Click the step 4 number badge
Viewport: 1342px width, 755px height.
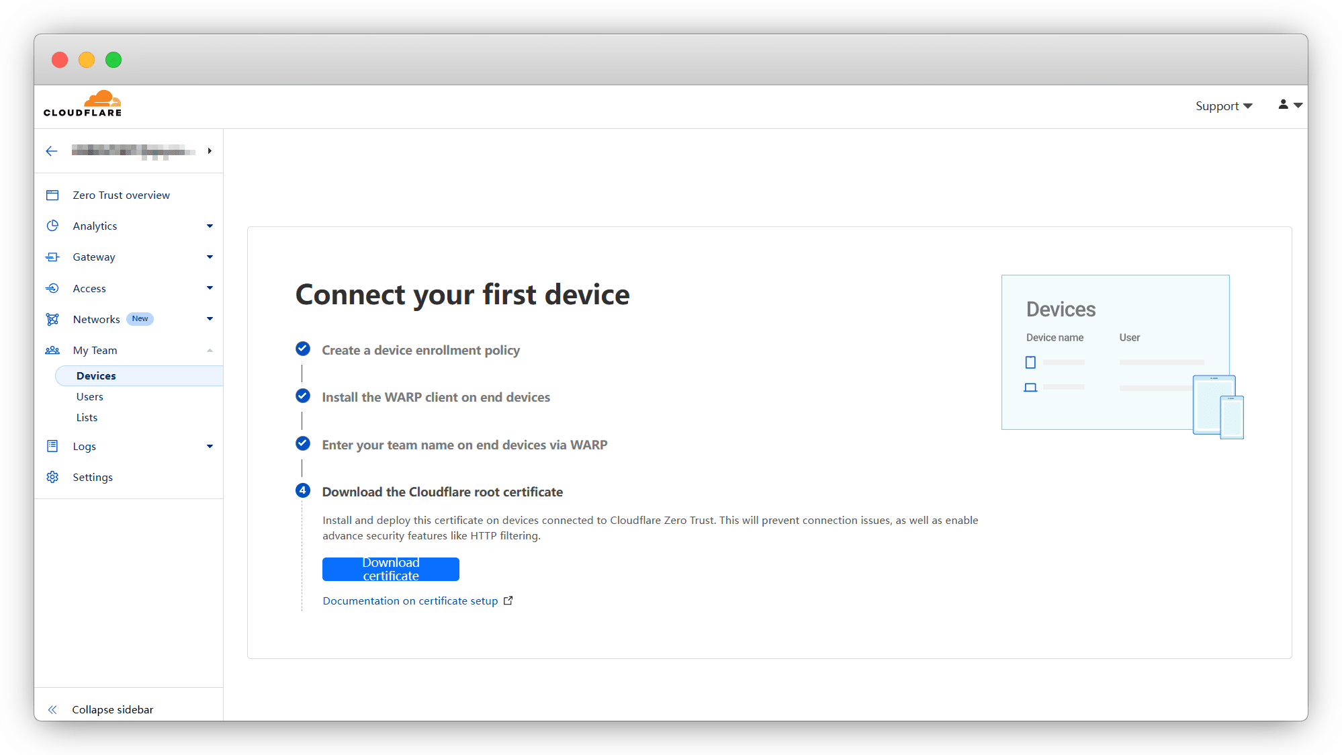click(x=303, y=490)
